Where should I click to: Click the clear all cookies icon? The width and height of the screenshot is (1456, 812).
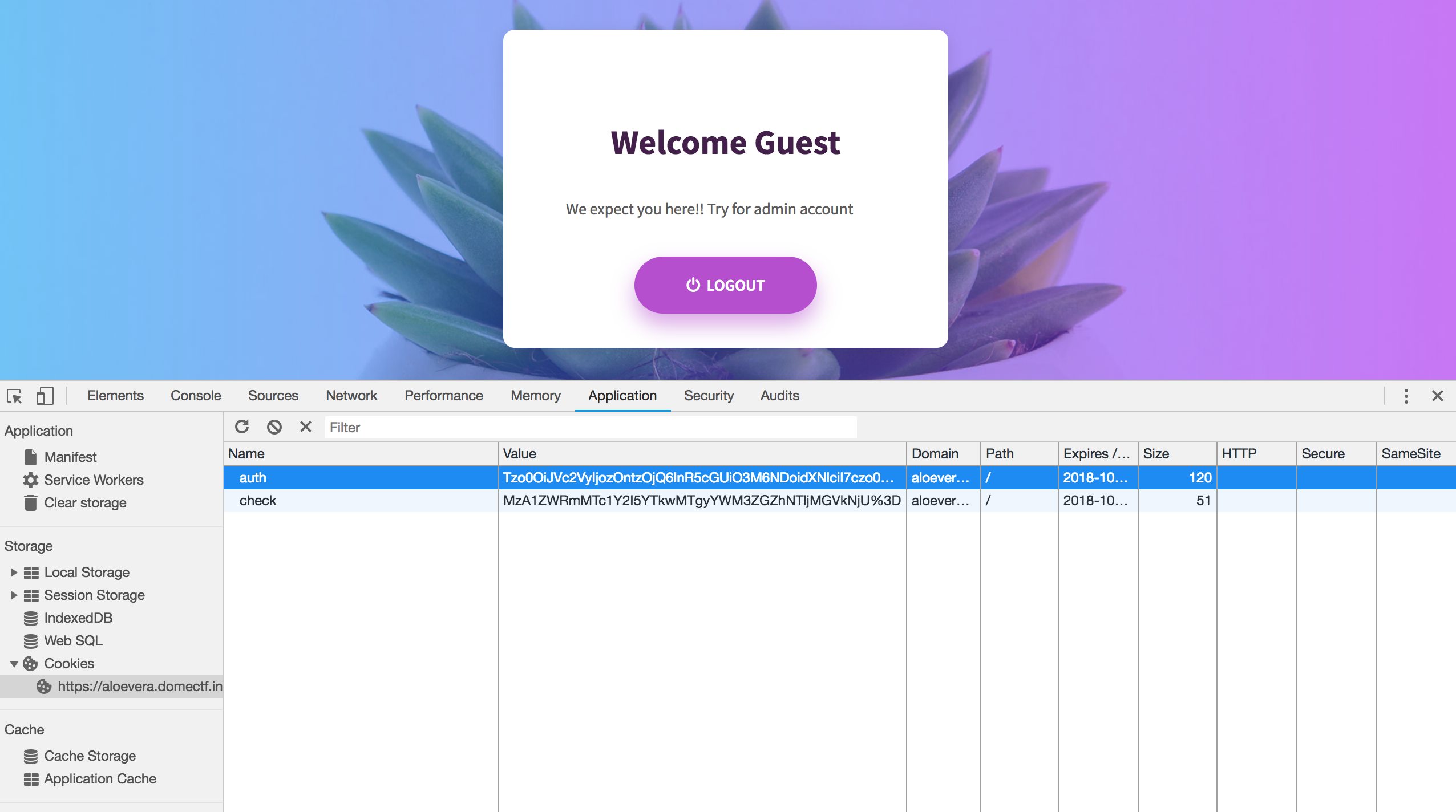(274, 427)
